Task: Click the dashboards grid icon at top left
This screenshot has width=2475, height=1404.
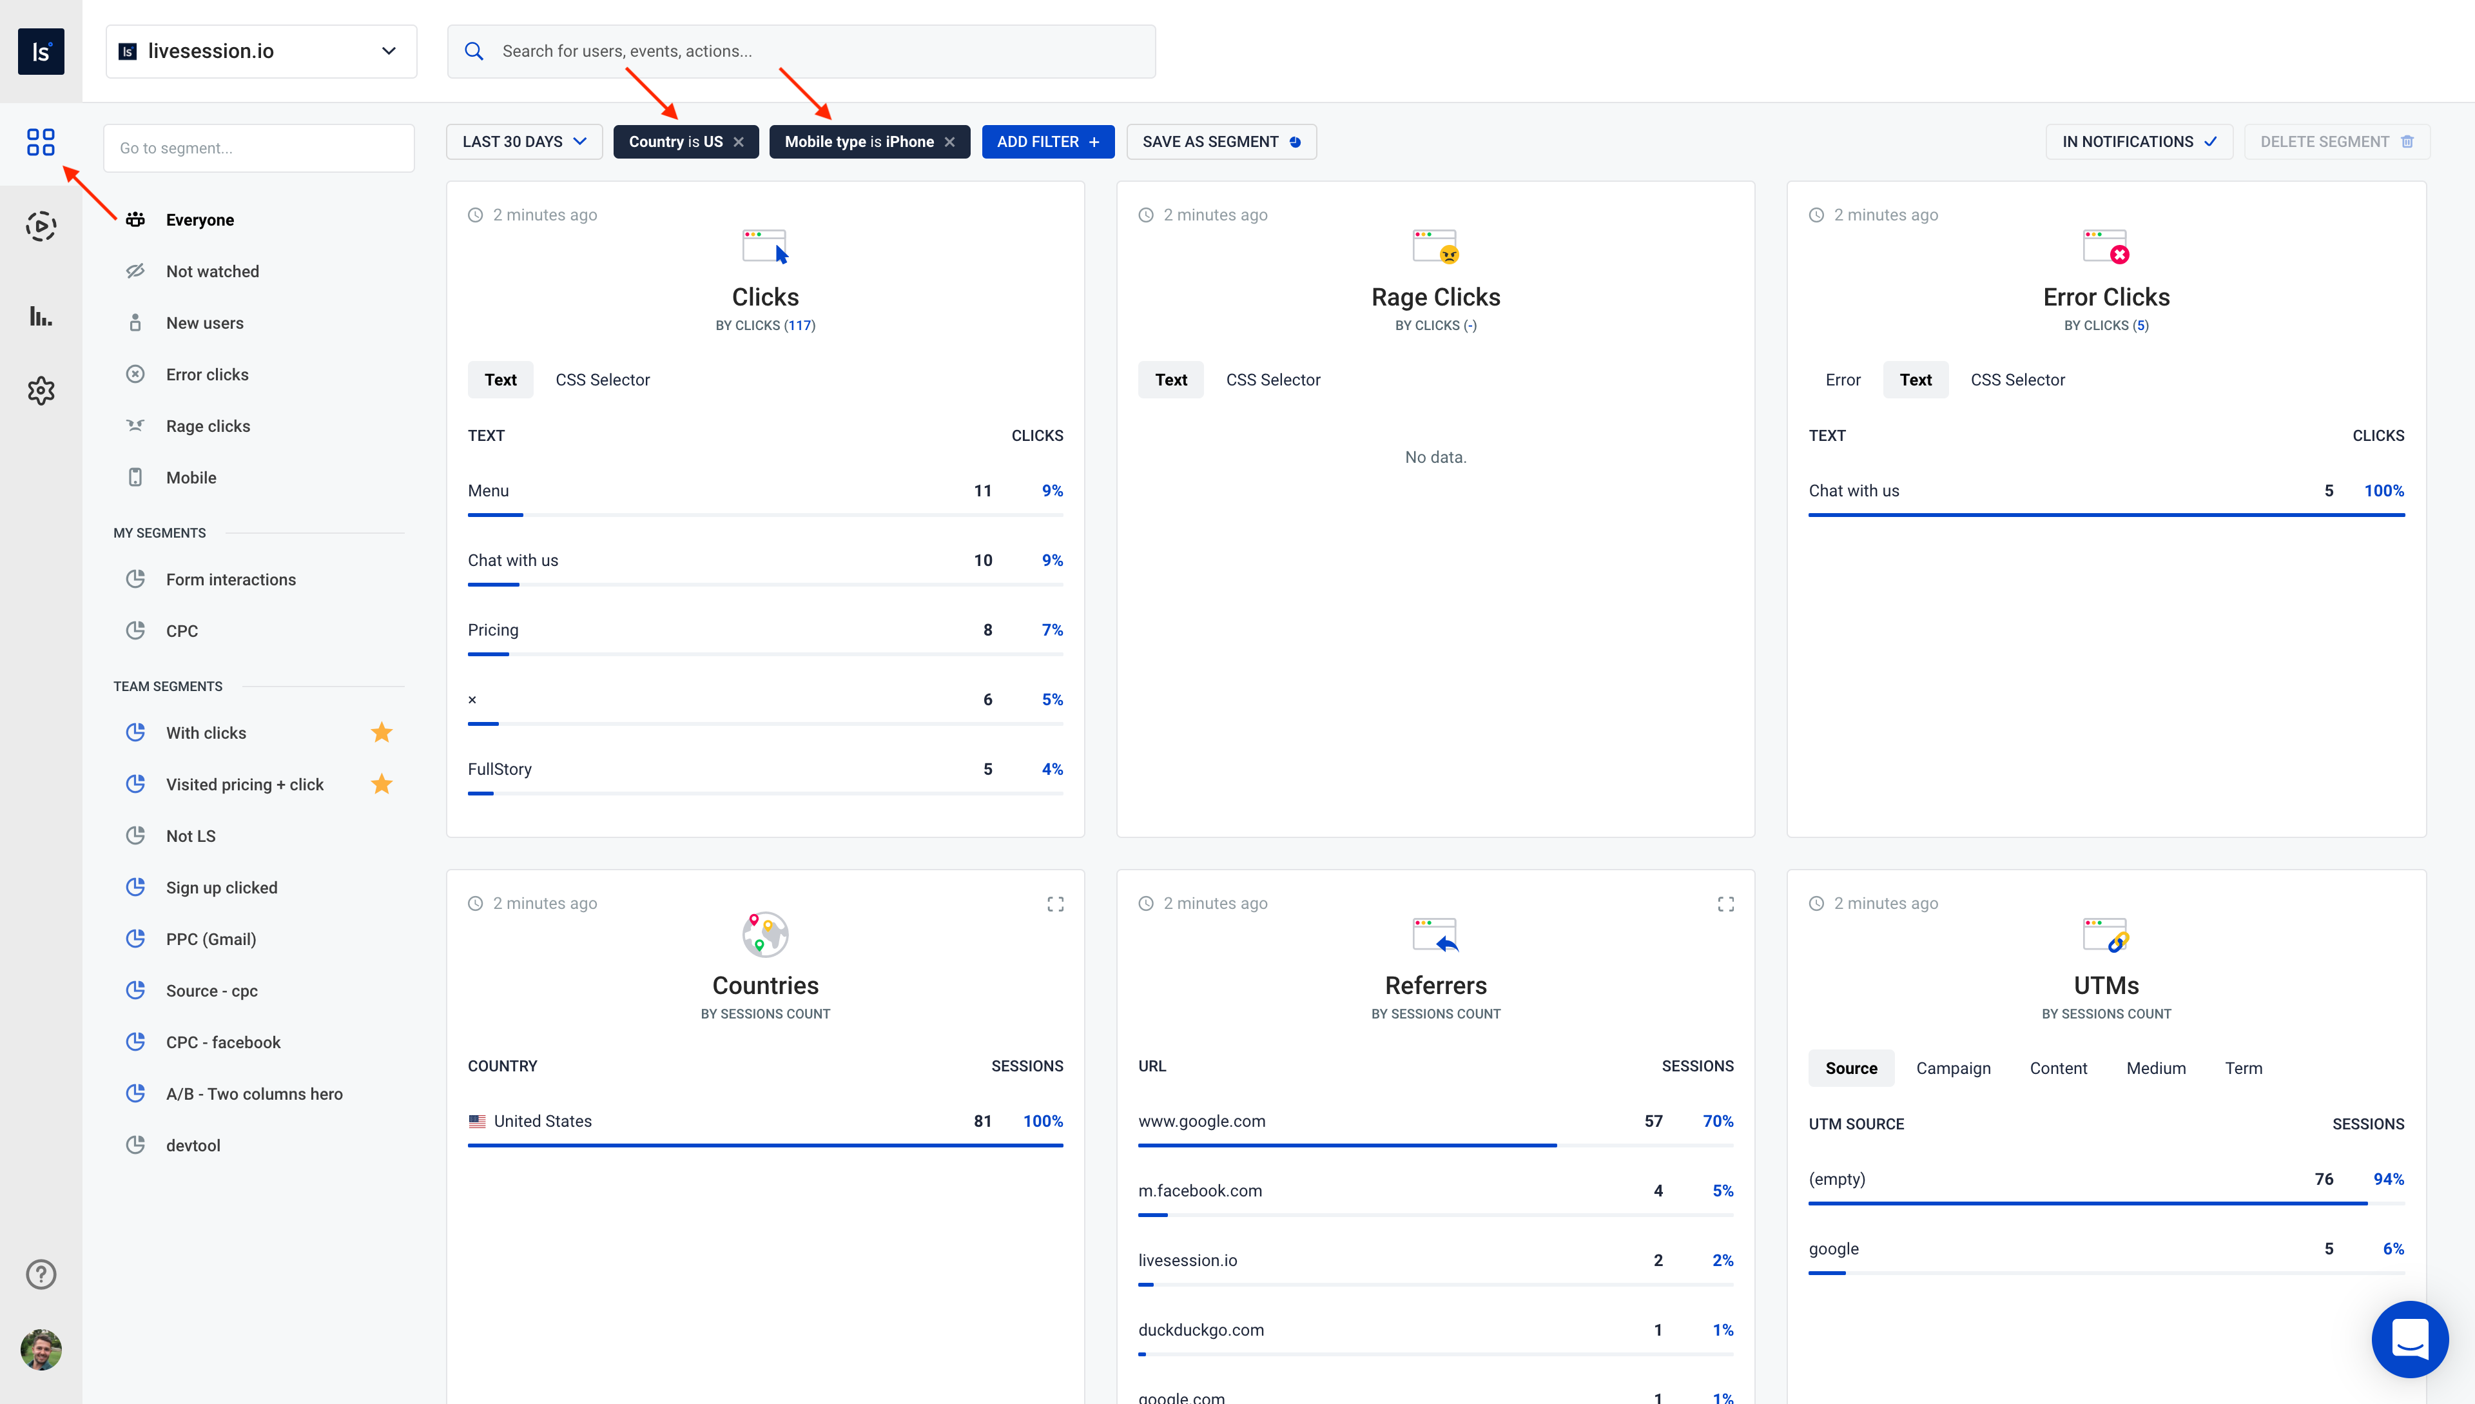Action: 41,142
